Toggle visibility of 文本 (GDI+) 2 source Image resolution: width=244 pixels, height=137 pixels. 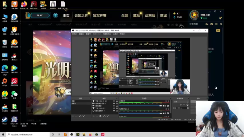114,108
